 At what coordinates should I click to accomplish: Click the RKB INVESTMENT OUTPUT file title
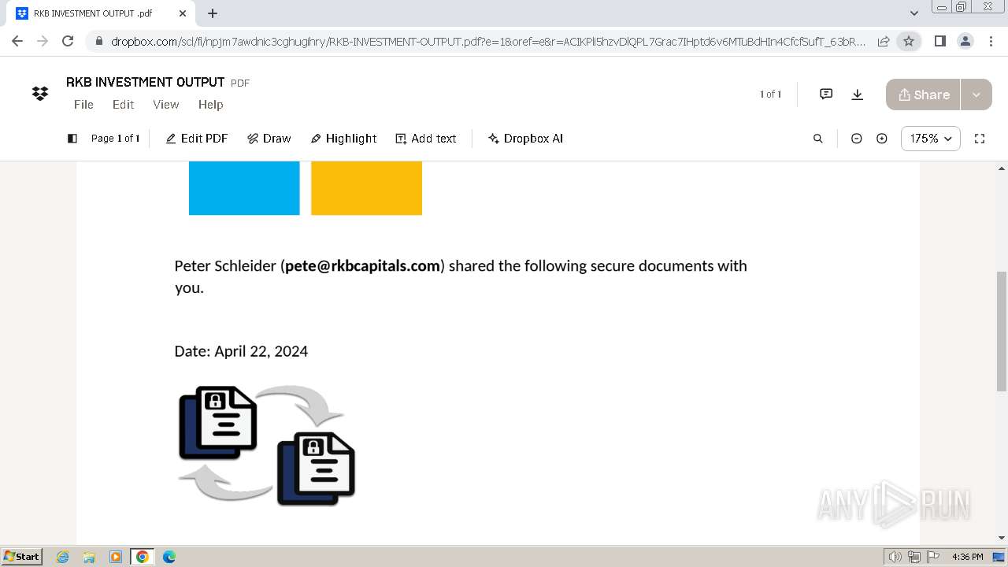[146, 82]
